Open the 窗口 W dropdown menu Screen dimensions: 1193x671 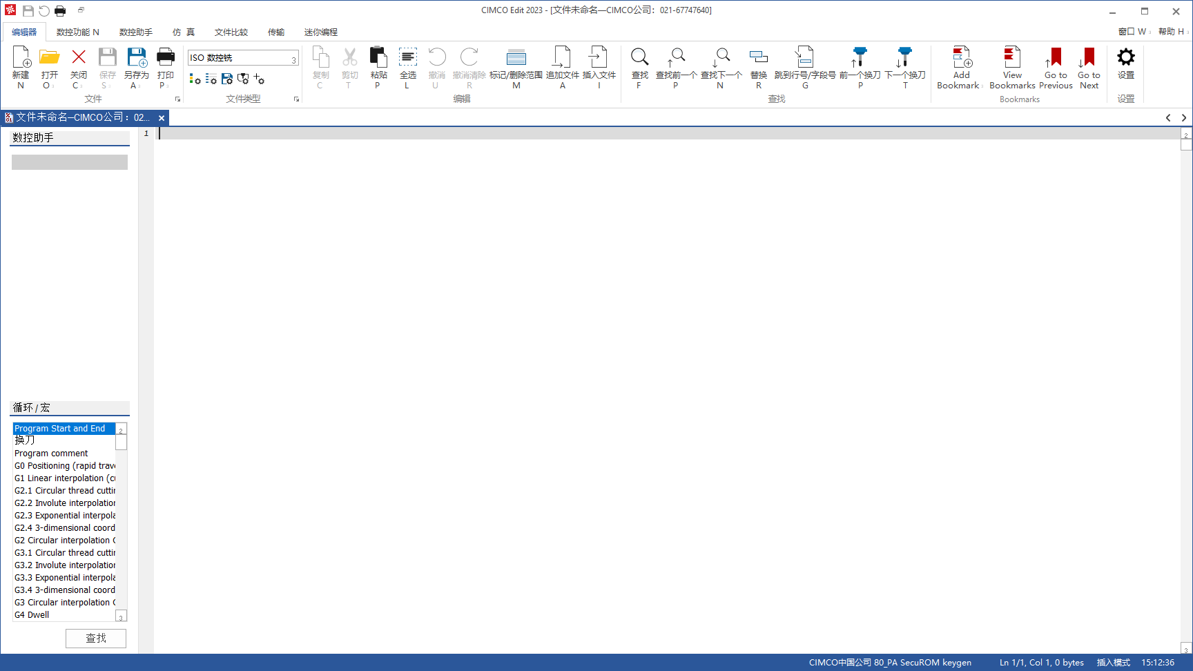click(1134, 32)
